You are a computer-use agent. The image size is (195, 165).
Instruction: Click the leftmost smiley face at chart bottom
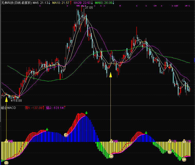[x=6, y=162]
